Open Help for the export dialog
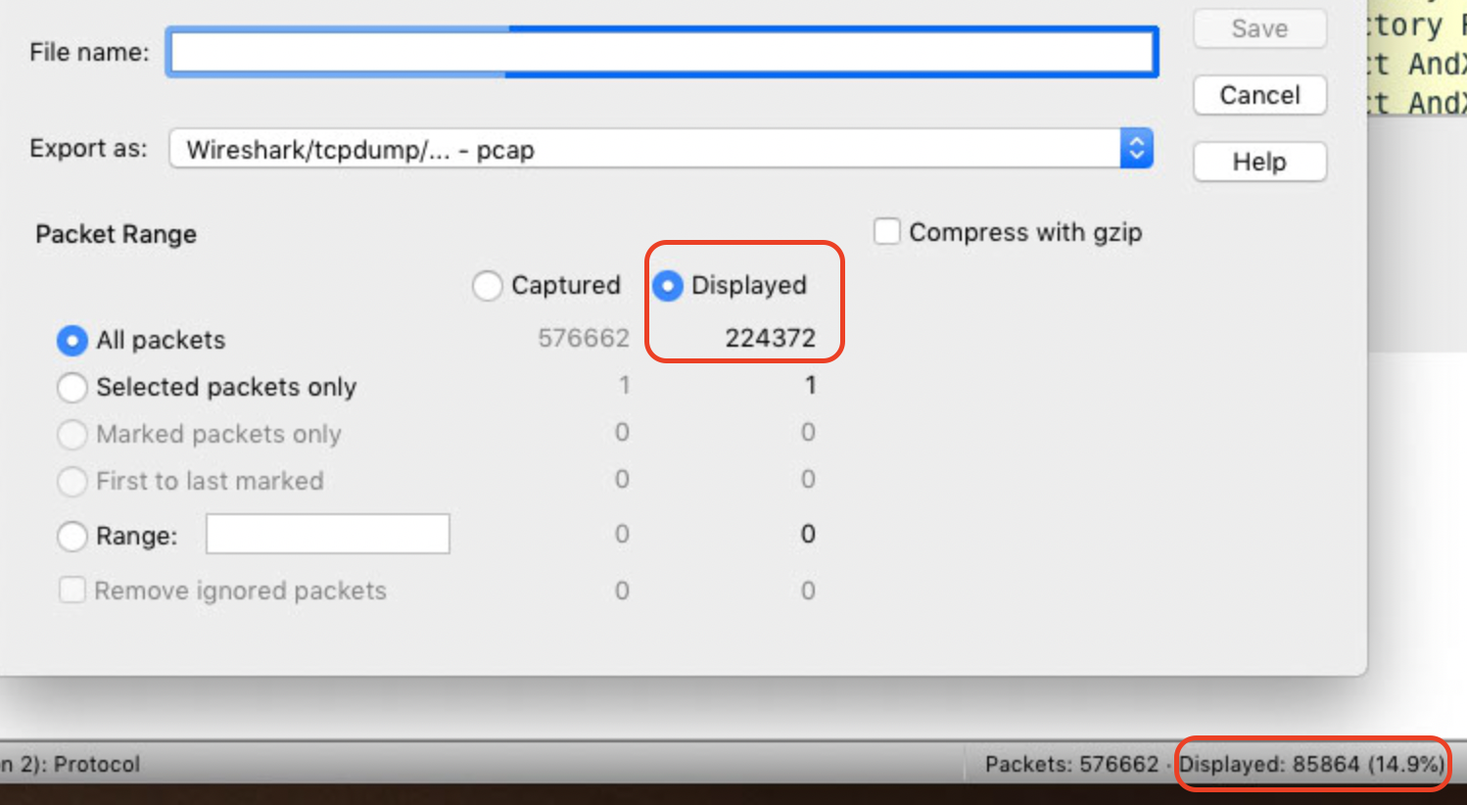 [x=1259, y=162]
